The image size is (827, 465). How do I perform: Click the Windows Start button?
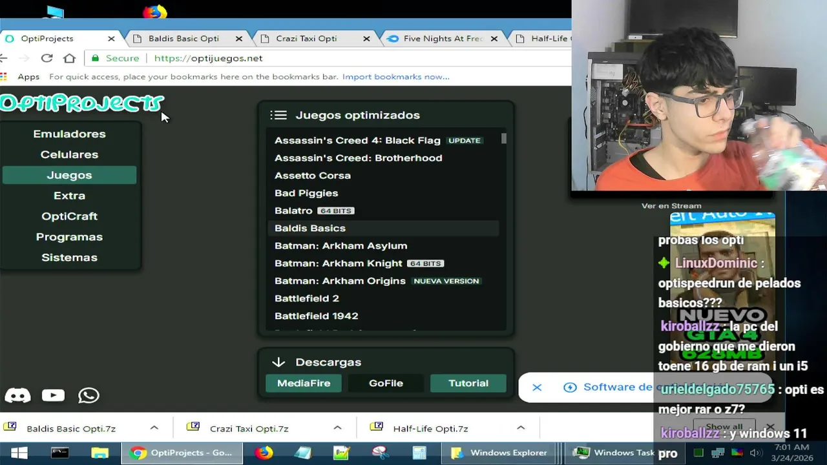(18, 453)
